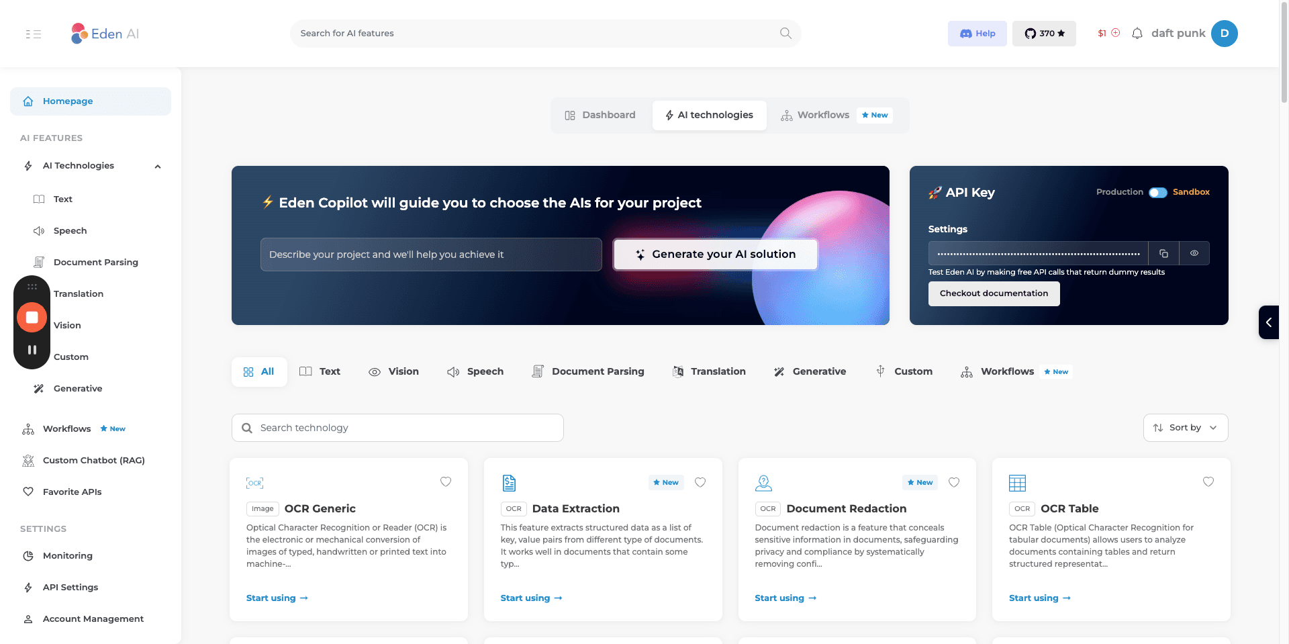The height and width of the screenshot is (644, 1289).
Task: Expand the right side panel arrow
Action: (x=1269, y=322)
